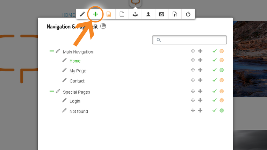
Task: Open the orange page content icon
Action: click(x=109, y=14)
